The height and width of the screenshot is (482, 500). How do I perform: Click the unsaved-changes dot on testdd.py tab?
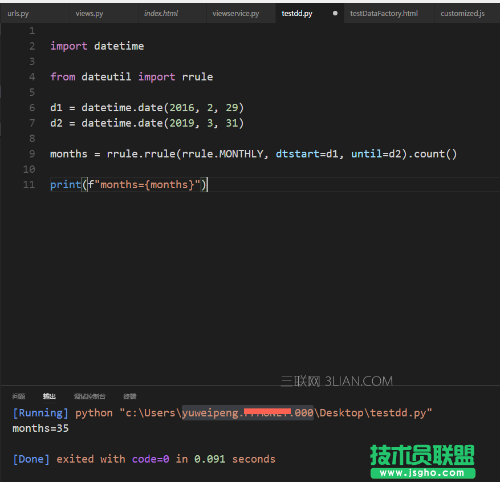335,13
